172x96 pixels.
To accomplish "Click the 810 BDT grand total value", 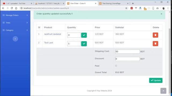I will click(x=120, y=72).
